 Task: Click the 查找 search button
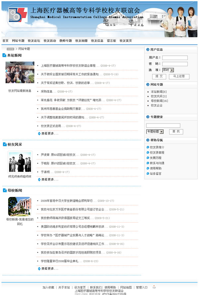coord(176,132)
